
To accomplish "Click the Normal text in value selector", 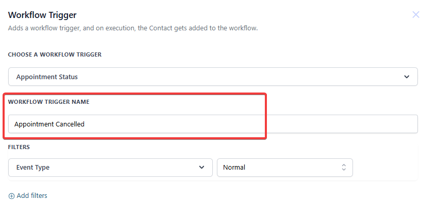I will 234,168.
